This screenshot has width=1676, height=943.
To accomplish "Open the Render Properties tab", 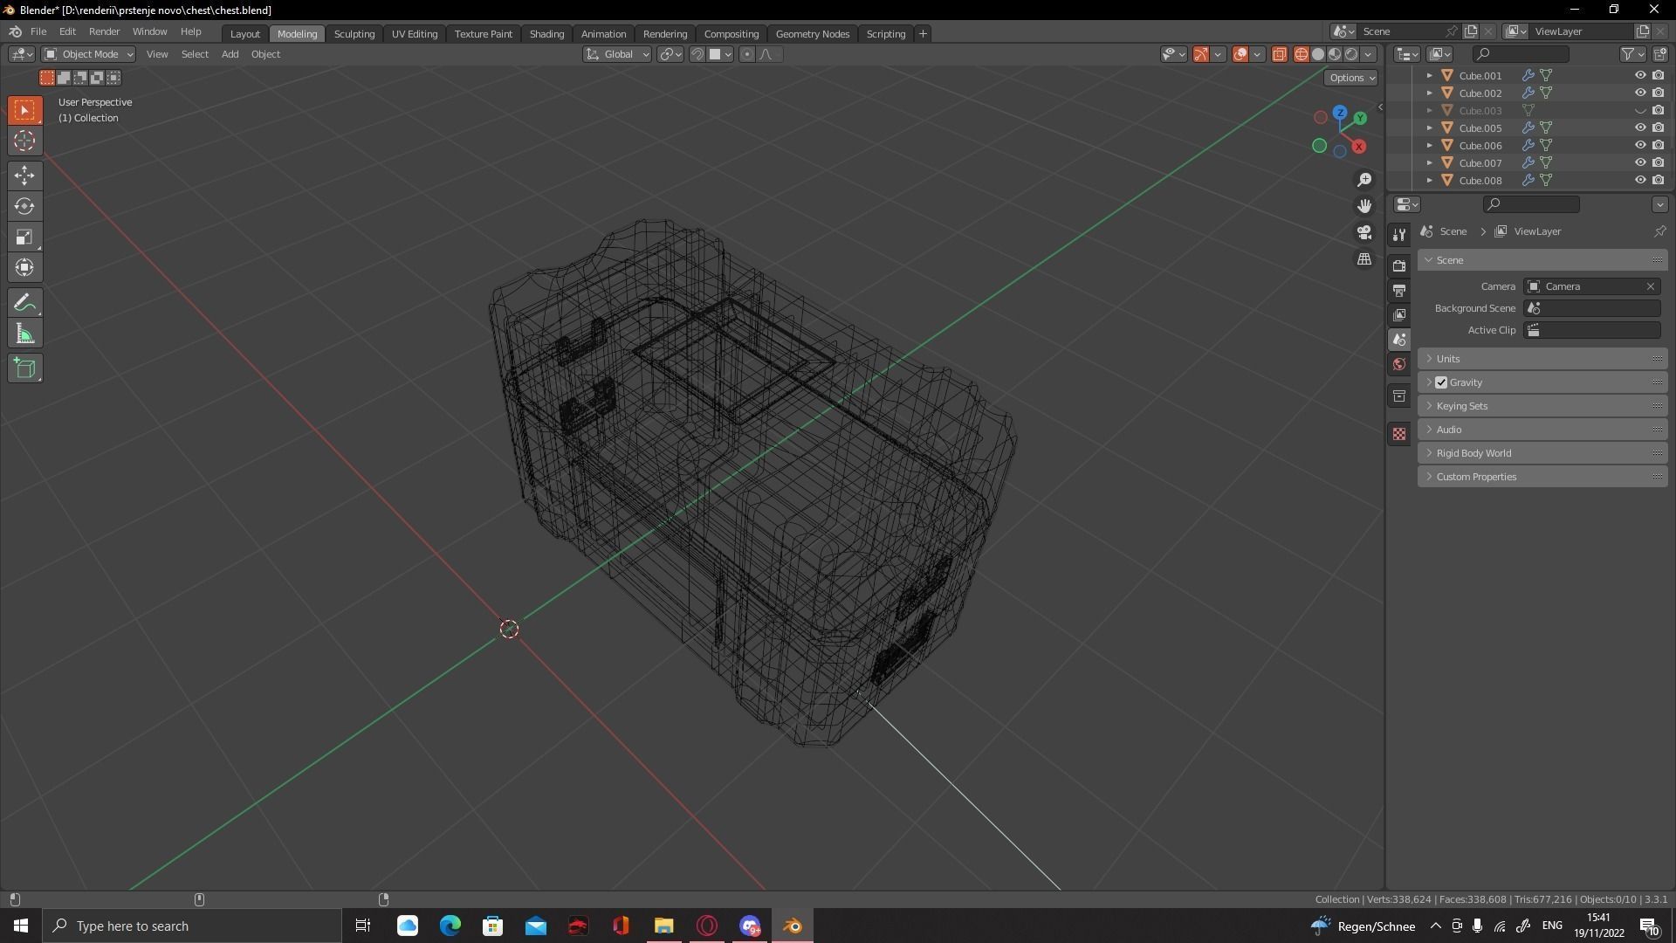I will tap(1399, 265).
